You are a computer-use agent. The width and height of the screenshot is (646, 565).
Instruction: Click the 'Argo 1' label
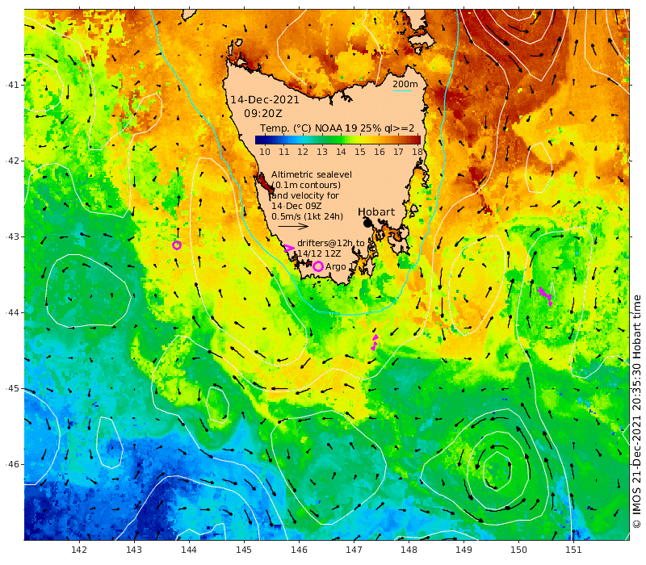tap(339, 267)
